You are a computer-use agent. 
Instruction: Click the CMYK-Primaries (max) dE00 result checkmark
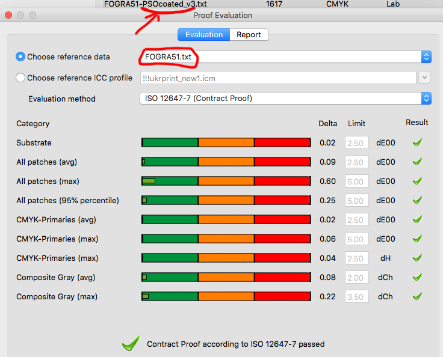point(417,238)
